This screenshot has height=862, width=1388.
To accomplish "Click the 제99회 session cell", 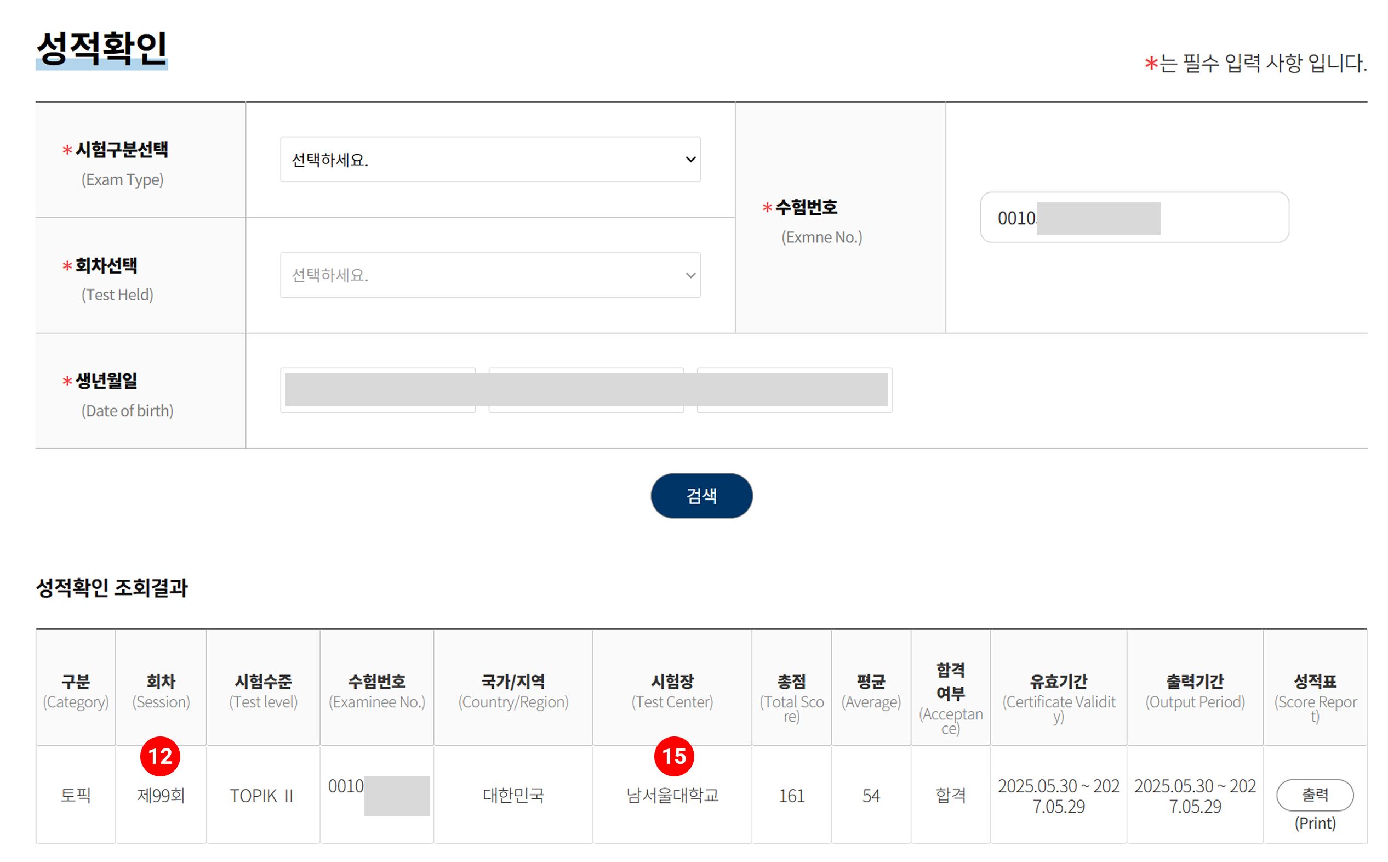I will tap(161, 795).
